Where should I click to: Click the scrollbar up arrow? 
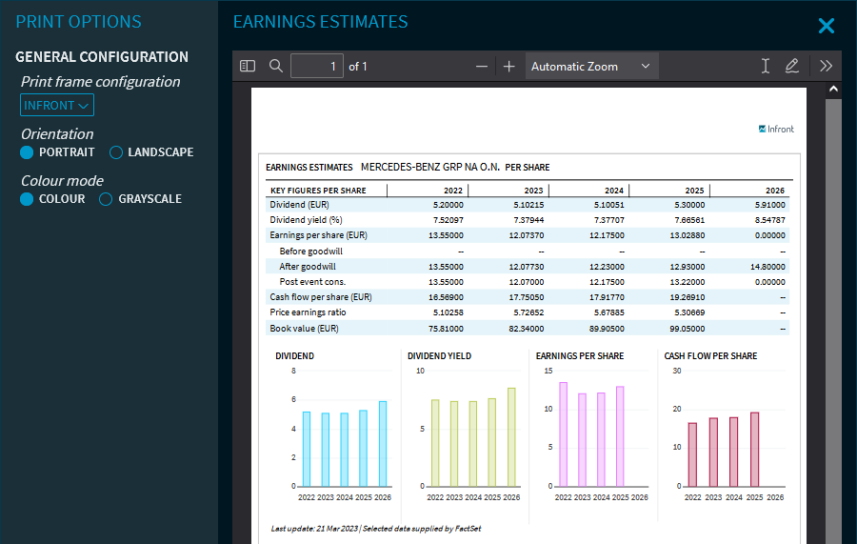[833, 90]
